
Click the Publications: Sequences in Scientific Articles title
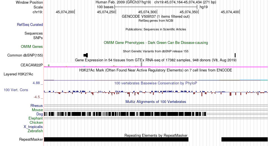(156, 29)
